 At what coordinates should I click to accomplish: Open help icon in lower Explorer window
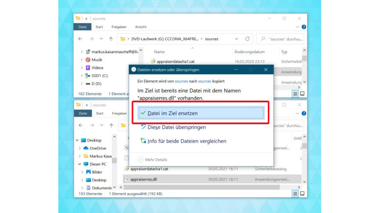[304, 113]
